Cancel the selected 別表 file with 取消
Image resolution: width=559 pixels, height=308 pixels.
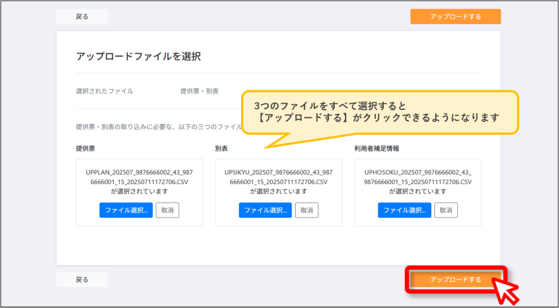(306, 210)
